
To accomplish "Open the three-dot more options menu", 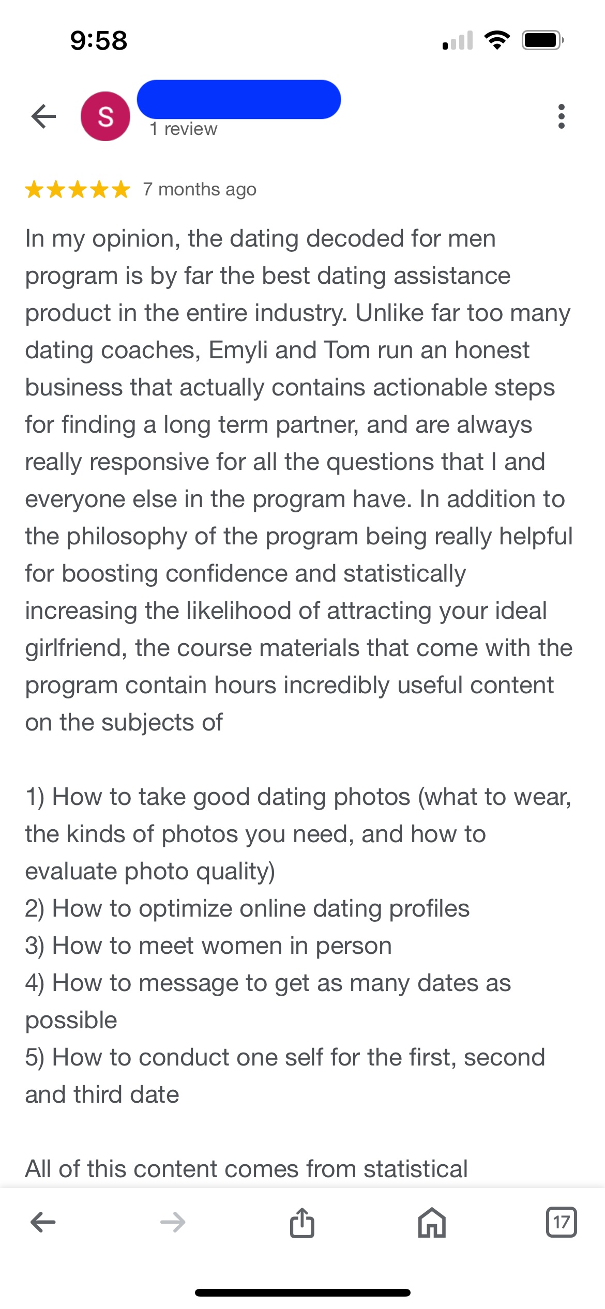I will pos(561,116).
